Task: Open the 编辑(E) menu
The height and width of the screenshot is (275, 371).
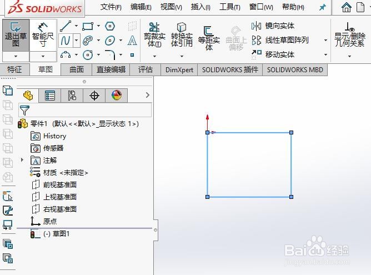Action: click(141, 7)
